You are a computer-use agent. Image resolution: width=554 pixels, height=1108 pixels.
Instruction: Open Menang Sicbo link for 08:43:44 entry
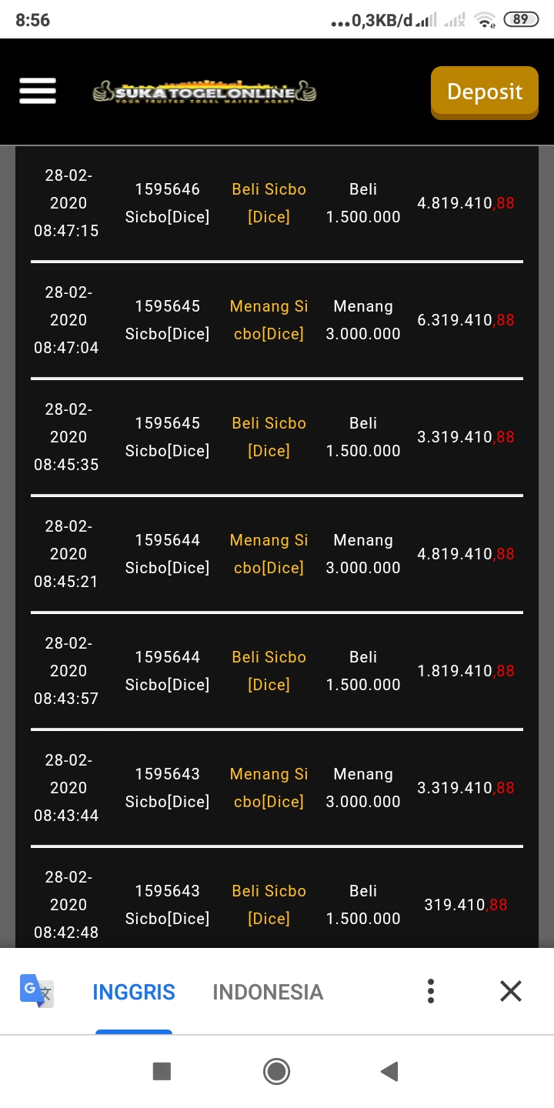[x=269, y=788]
